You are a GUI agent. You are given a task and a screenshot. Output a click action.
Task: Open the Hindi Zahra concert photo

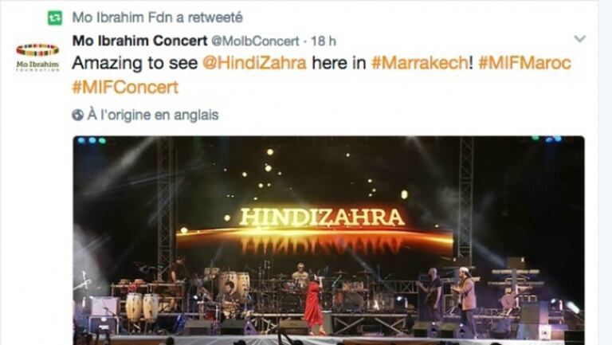(328, 241)
